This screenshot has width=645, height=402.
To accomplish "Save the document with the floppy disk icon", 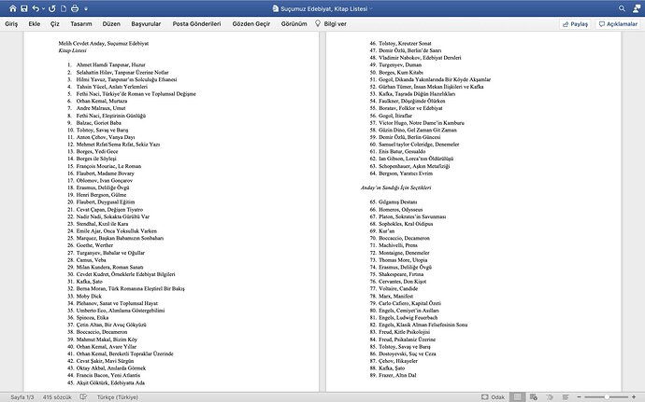I will pyautogui.click(x=24, y=8).
